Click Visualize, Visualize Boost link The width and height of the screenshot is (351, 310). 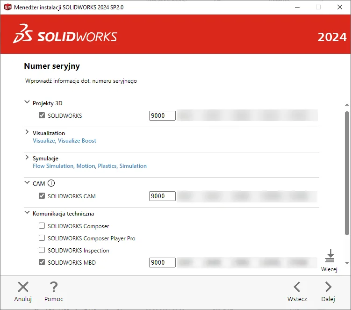pyautogui.click(x=64, y=141)
